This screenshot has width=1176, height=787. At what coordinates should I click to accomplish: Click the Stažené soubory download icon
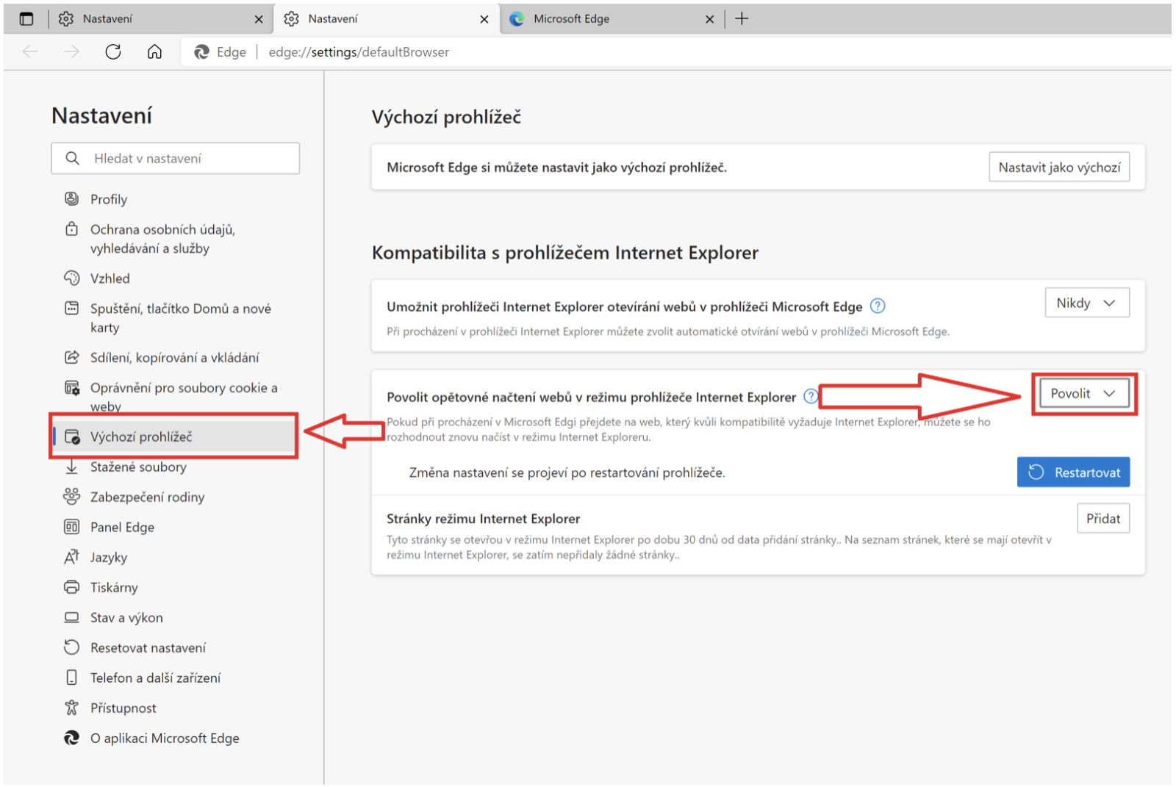[71, 467]
